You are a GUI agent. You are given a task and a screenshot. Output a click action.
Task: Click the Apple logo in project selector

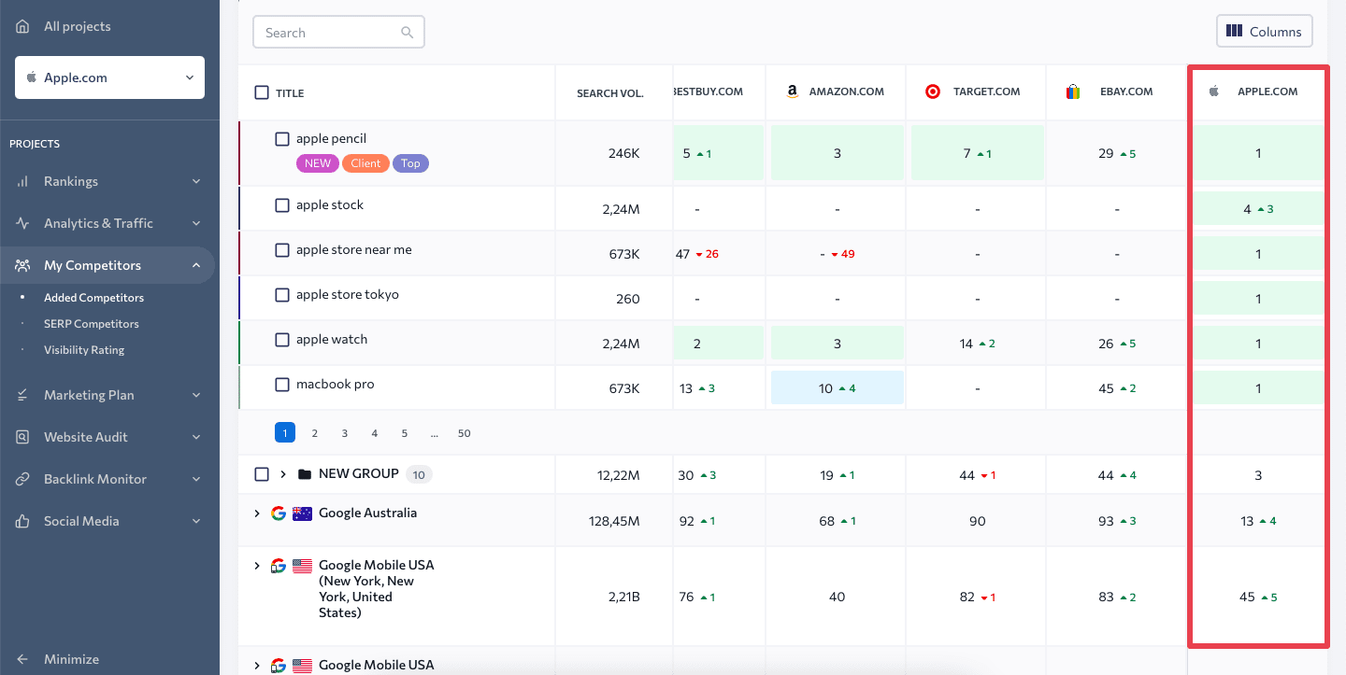32,77
